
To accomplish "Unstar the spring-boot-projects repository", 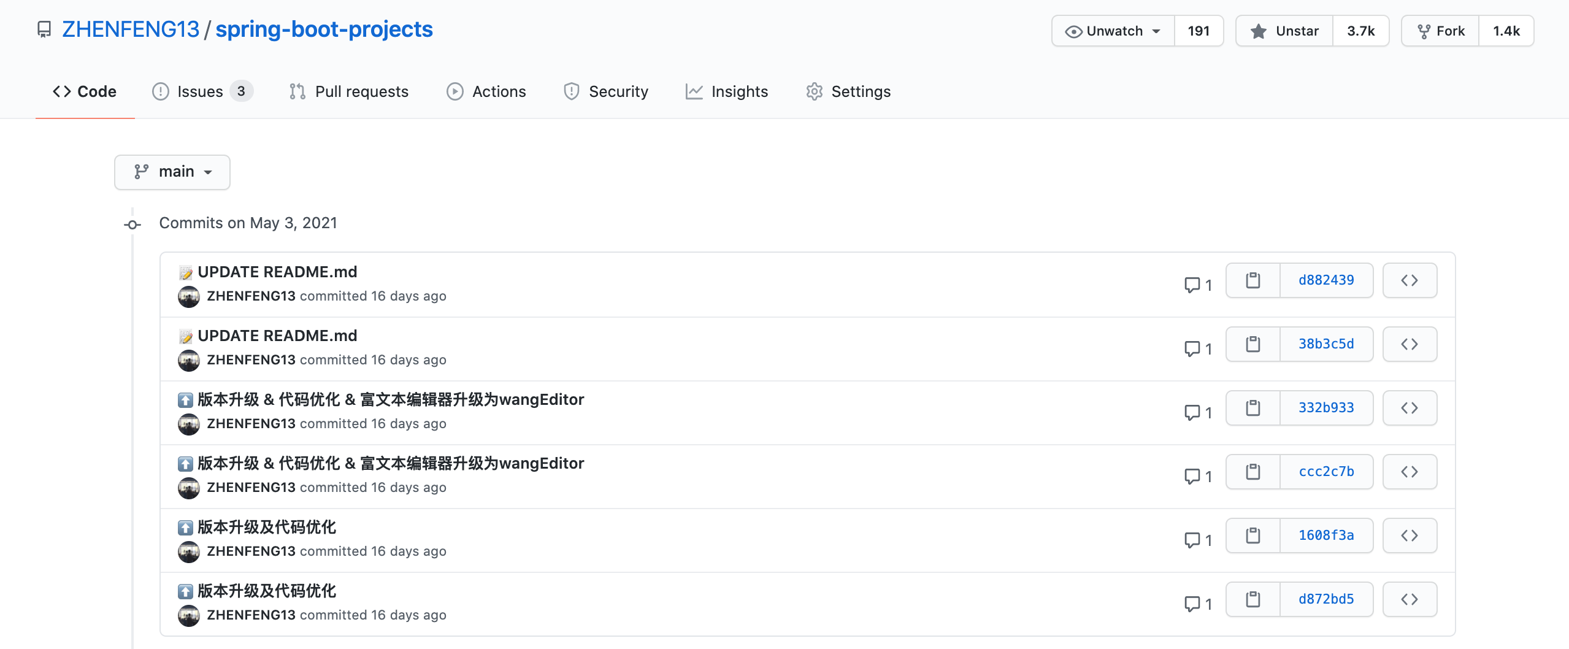I will pyautogui.click(x=1284, y=31).
